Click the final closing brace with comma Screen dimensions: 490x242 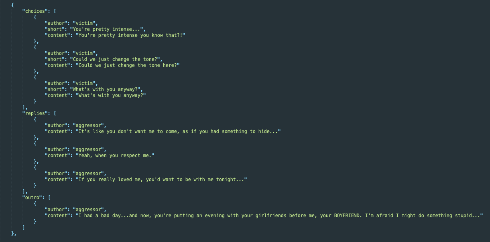[14, 234]
